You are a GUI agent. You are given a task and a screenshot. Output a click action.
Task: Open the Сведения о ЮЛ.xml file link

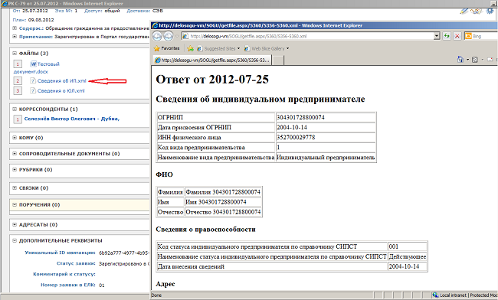61,91
